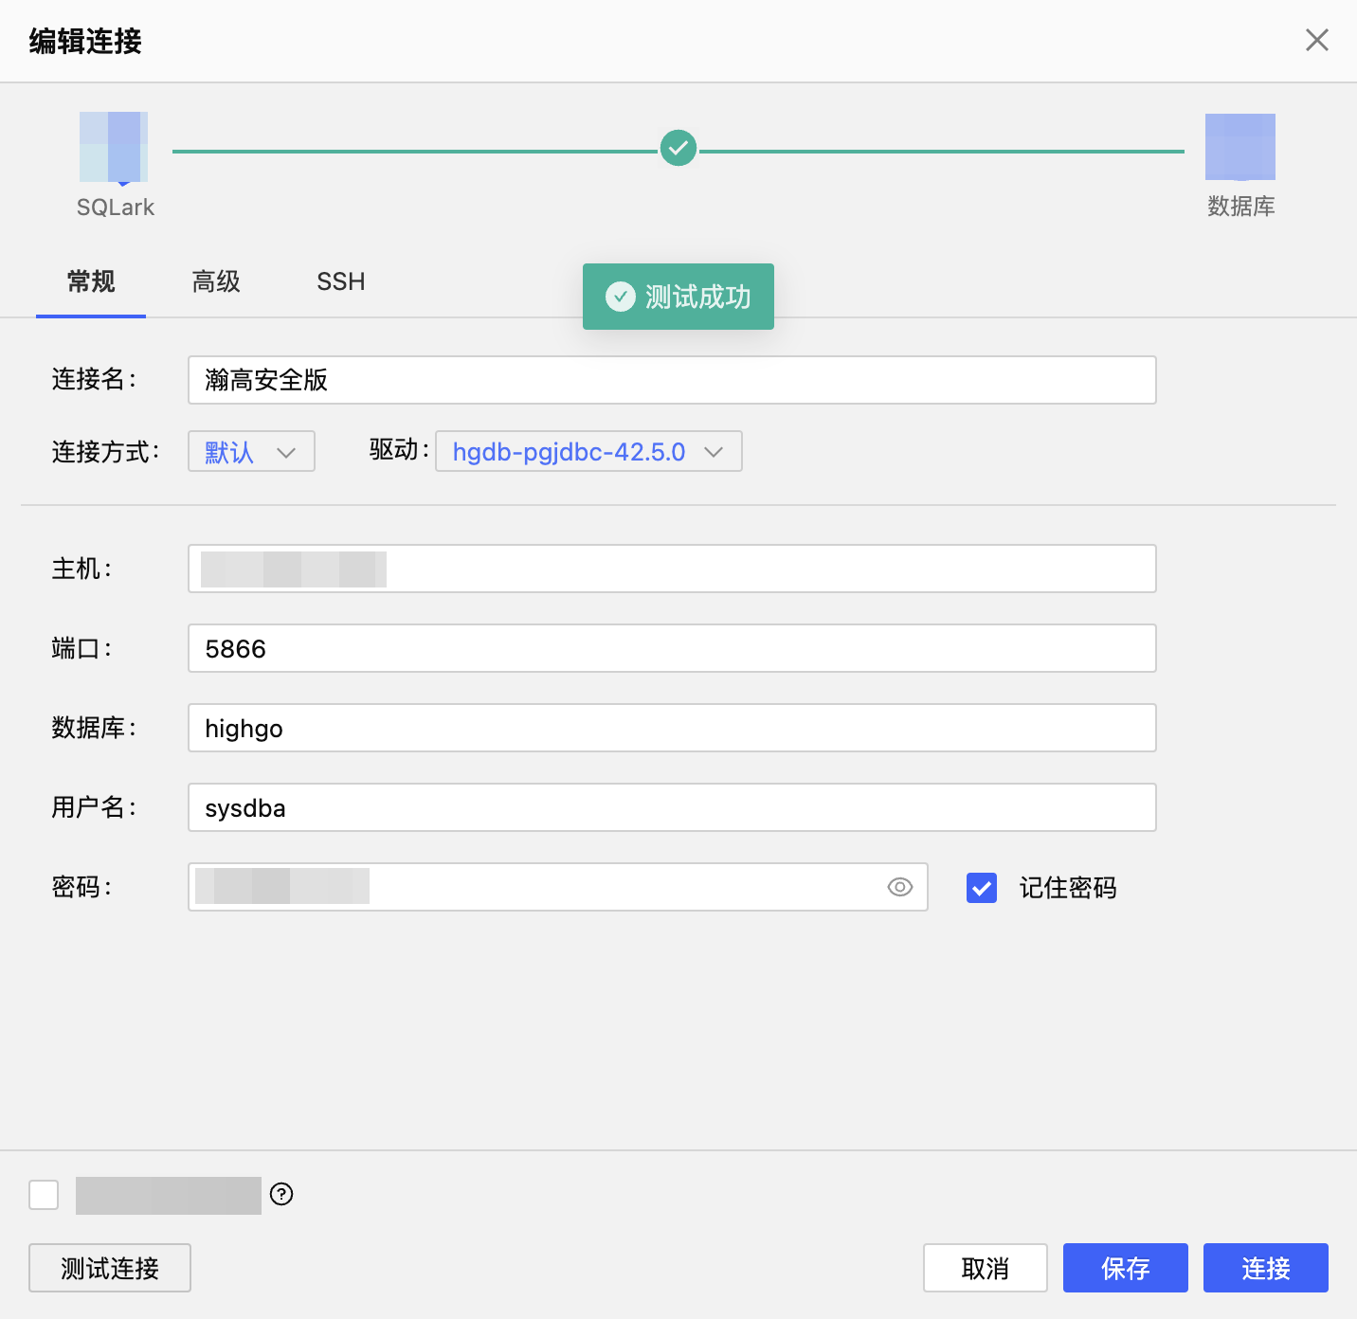Image resolution: width=1357 pixels, height=1319 pixels.
Task: Click the 端口 port input showing 5866
Action: tap(672, 649)
